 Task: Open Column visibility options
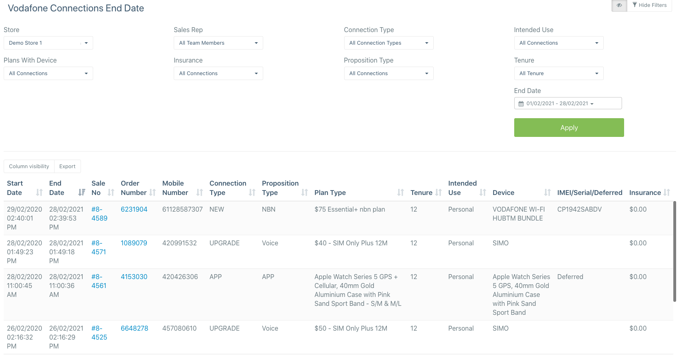(29, 167)
